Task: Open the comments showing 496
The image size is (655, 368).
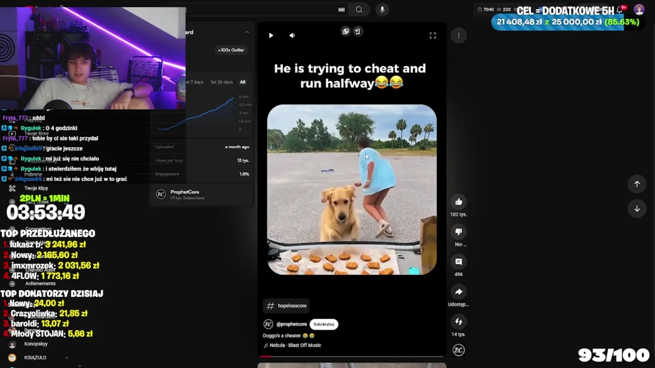Action: coord(458,262)
